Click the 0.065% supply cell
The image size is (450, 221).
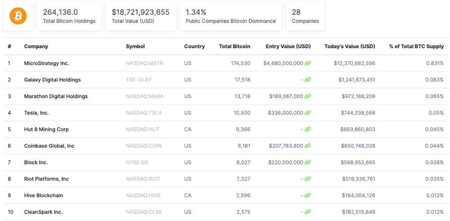coord(434,96)
